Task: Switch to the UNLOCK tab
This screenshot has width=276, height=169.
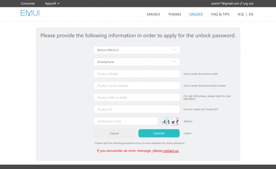Action: tap(196, 14)
